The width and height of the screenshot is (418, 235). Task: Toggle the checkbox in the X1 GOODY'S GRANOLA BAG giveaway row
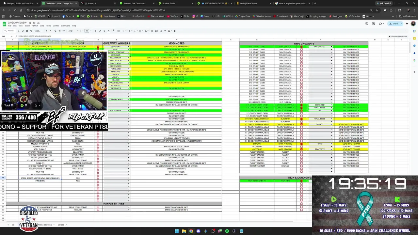click(98, 47)
